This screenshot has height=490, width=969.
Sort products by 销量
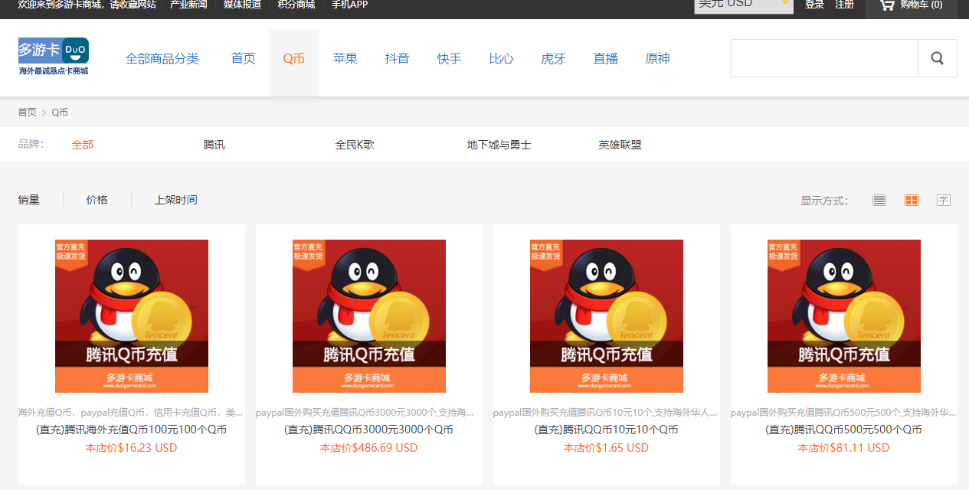29,200
